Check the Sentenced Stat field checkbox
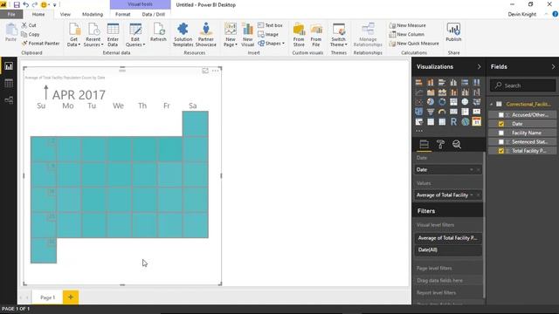 500,141
